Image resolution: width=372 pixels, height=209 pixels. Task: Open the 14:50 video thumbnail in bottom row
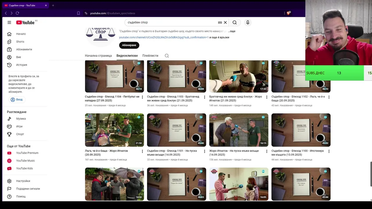click(x=114, y=184)
